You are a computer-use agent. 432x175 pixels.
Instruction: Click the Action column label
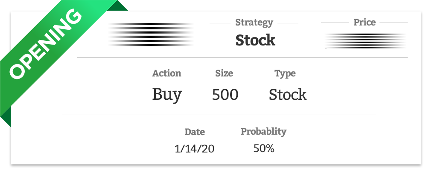pos(166,73)
